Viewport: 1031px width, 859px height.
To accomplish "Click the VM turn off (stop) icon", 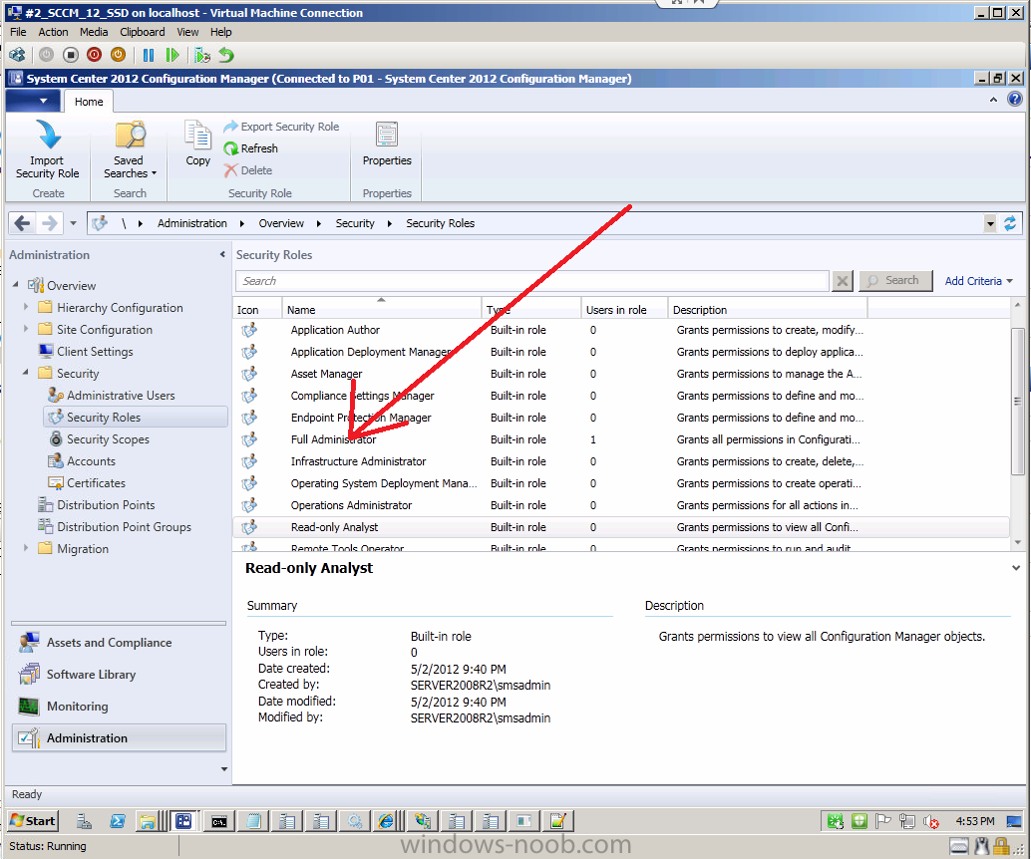I will click(71, 55).
